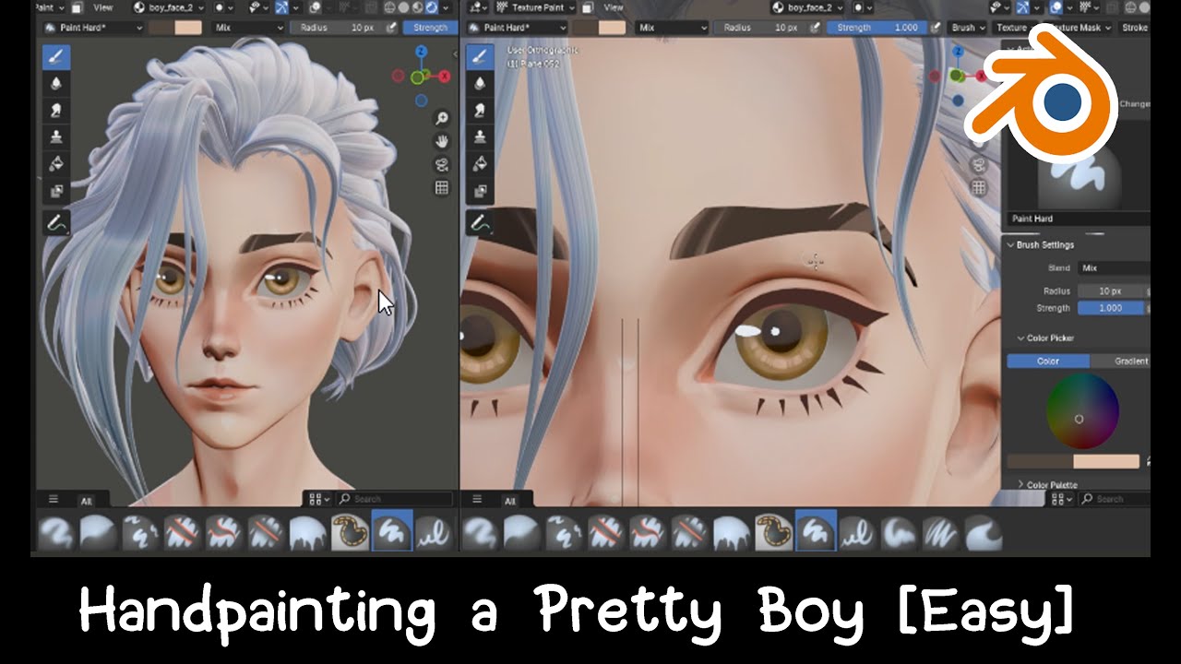Switch to the Color tab in Color Picker
The image size is (1181, 664).
(x=1048, y=361)
